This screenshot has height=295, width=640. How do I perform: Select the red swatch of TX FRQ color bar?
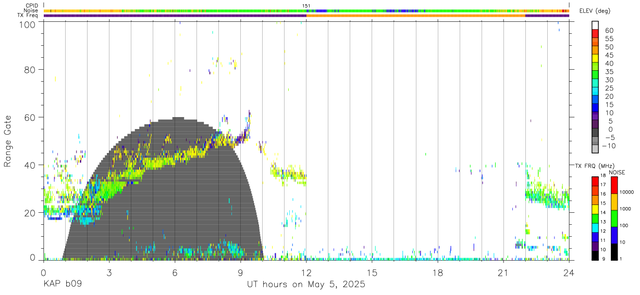tap(595, 180)
